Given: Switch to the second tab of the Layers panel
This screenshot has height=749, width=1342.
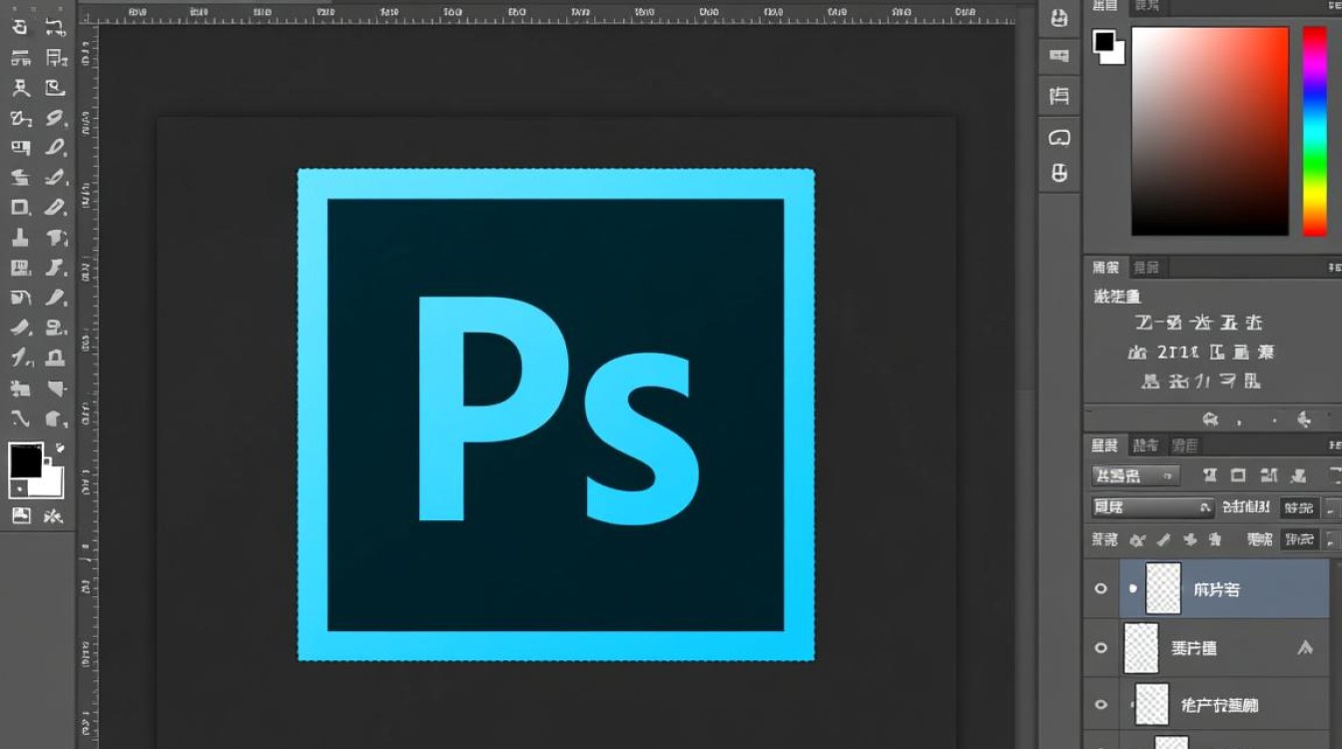Looking at the screenshot, I should pyautogui.click(x=1146, y=445).
